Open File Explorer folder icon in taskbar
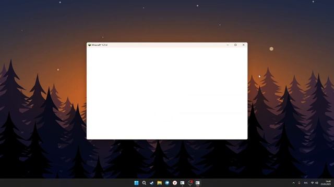Screen dimensions: 334x187 [x=159, y=183]
